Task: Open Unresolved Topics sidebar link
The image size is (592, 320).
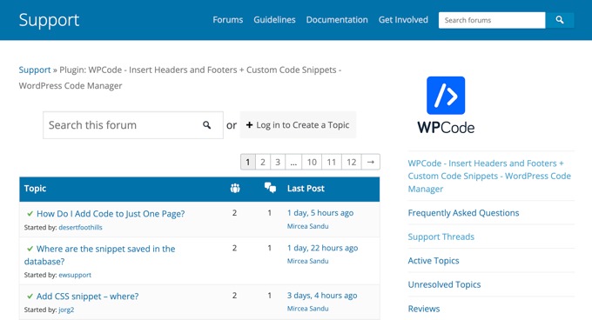Action: click(x=444, y=284)
